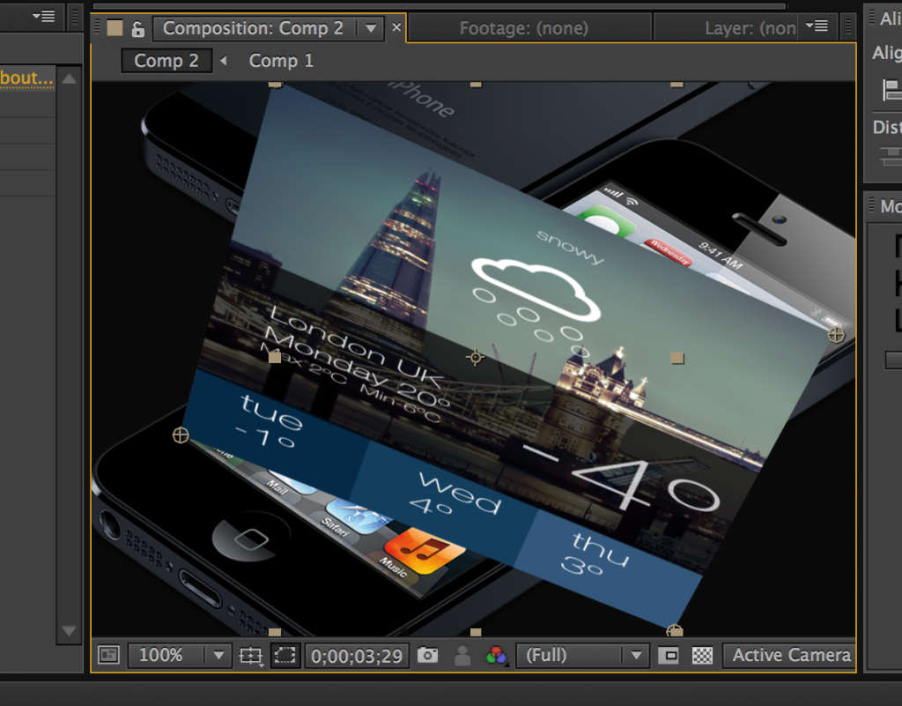The width and height of the screenshot is (902, 706).
Task: Expand the Composition: Comp 2 dropdown arrow
Action: [x=371, y=28]
